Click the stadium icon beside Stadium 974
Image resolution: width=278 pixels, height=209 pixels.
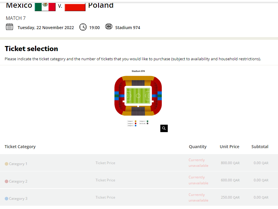(109, 27)
